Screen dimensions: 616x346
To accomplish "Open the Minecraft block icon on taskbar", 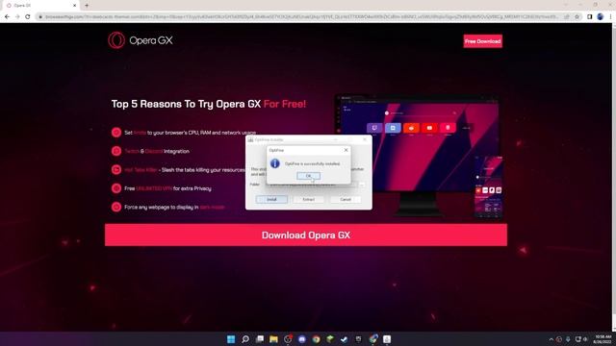I will pos(330,339).
